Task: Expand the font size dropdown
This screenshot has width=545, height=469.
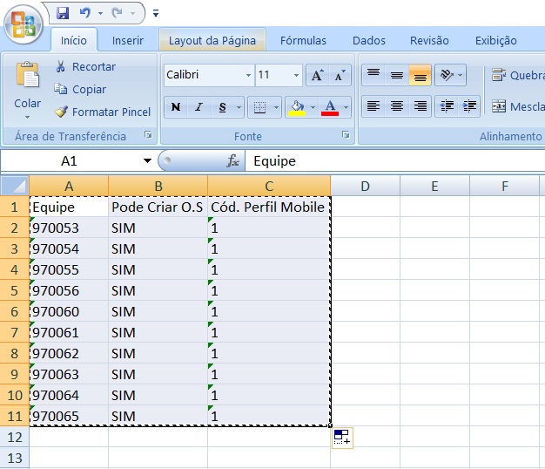Action: pyautogui.click(x=297, y=75)
